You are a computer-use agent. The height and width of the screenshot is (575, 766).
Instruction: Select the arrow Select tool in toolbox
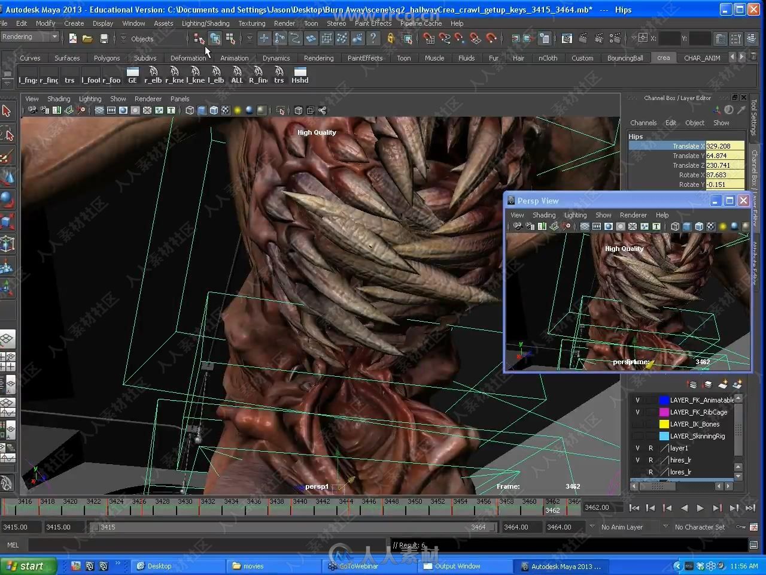tap(7, 111)
